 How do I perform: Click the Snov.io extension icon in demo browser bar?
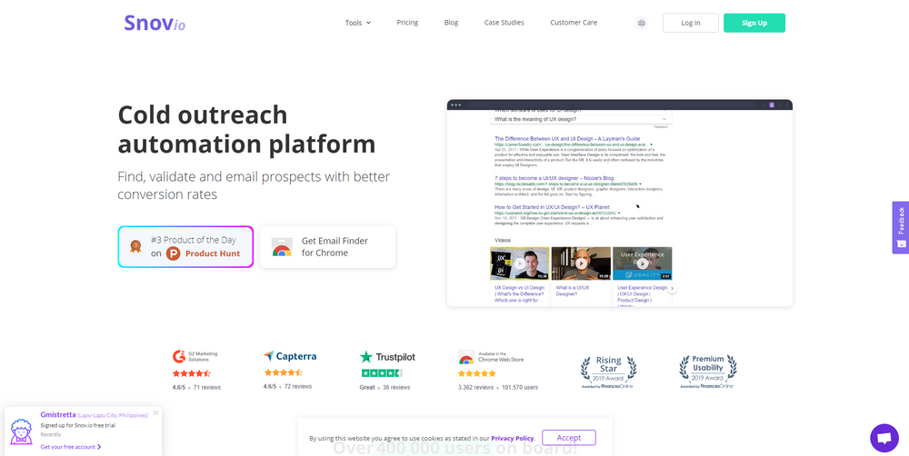pyautogui.click(x=772, y=104)
